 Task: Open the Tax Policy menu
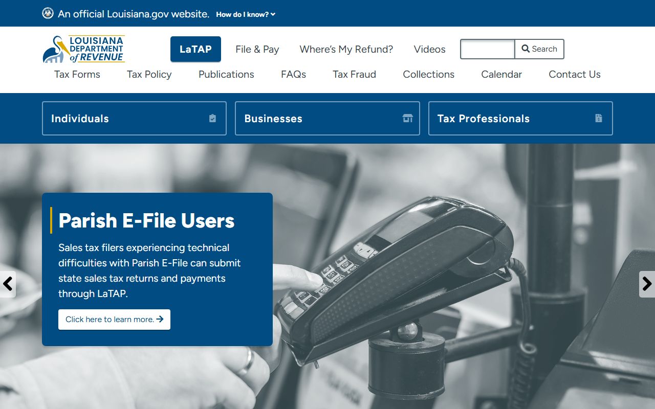click(149, 74)
